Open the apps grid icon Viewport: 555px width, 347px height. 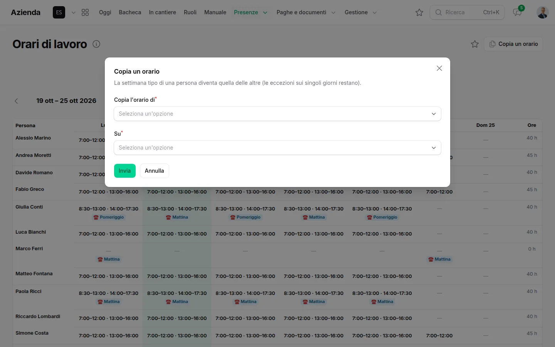[x=85, y=12]
